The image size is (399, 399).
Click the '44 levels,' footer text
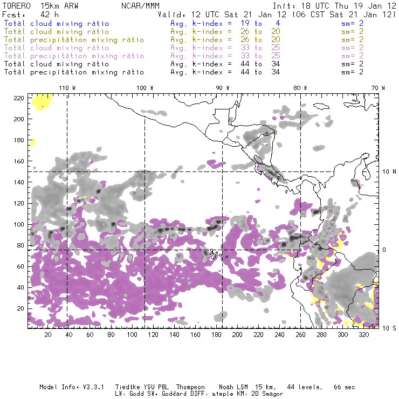(305, 387)
